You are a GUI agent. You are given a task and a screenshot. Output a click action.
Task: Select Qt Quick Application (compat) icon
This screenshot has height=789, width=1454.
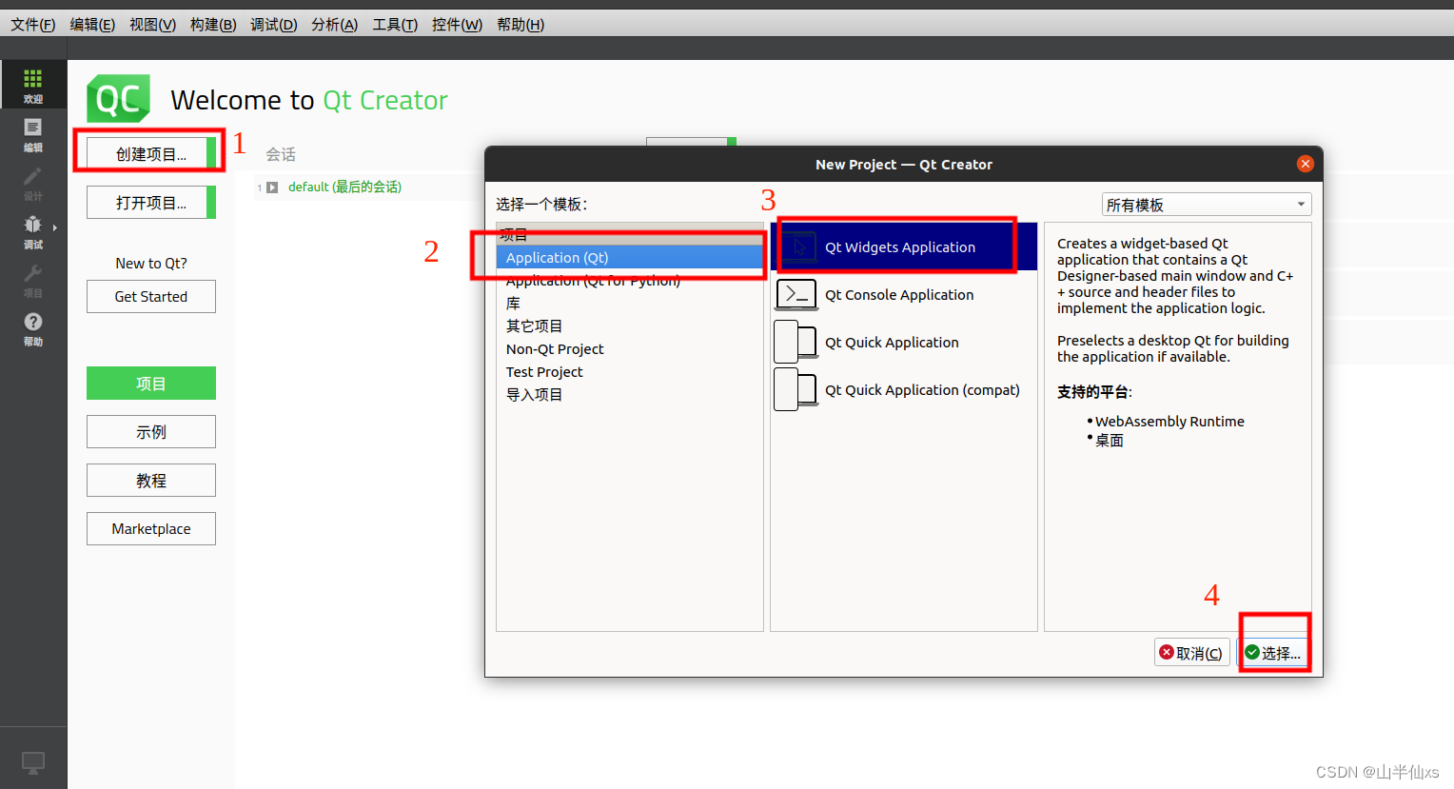coord(796,390)
